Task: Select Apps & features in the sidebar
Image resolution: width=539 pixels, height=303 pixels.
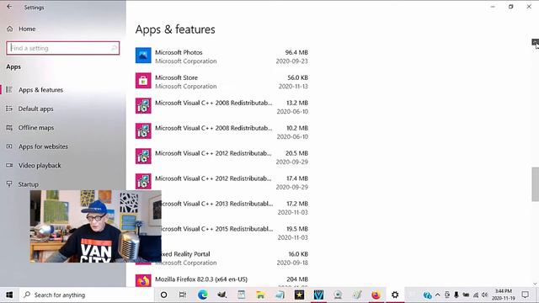Action: (x=40, y=90)
